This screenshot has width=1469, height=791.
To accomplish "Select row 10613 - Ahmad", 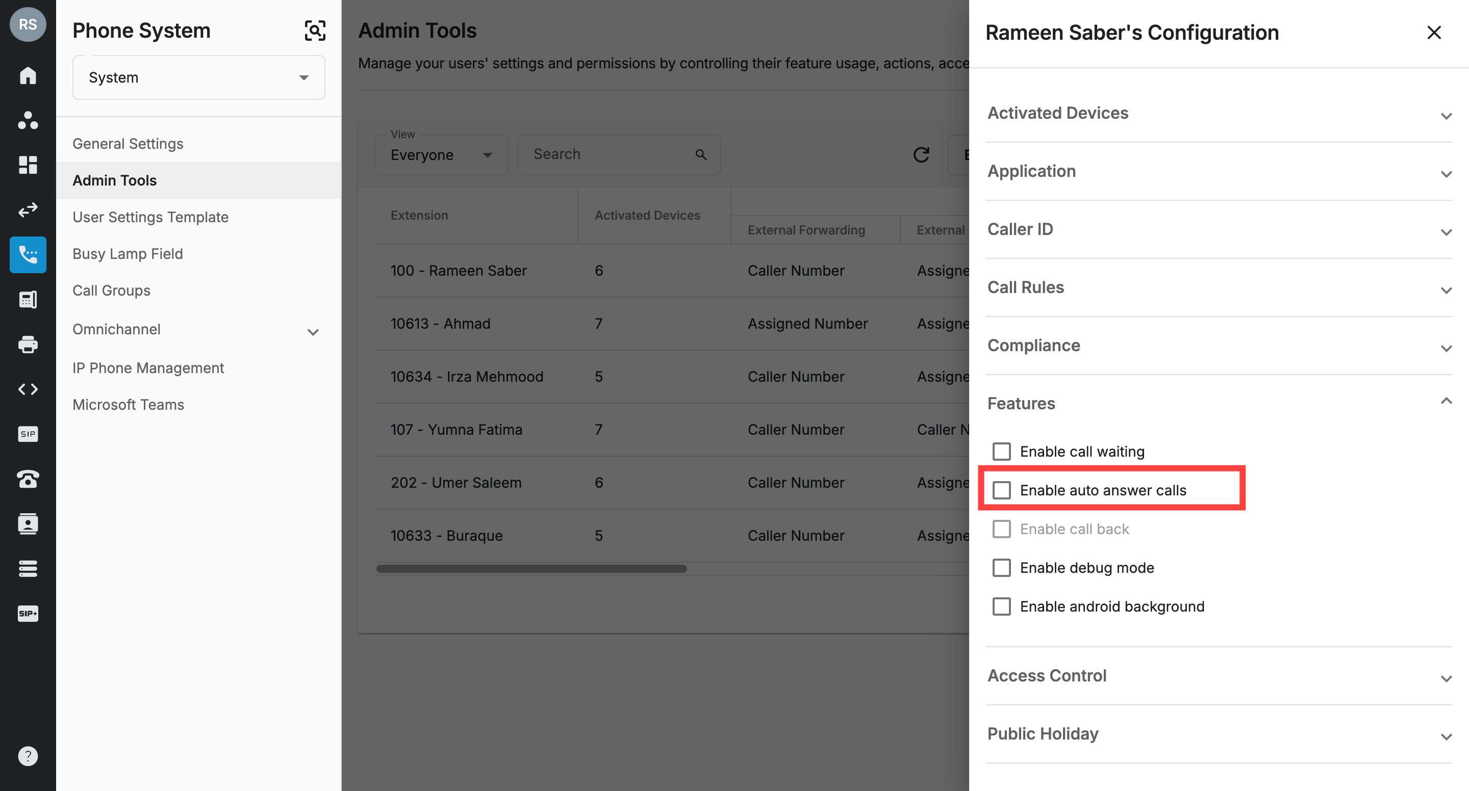I will point(671,324).
